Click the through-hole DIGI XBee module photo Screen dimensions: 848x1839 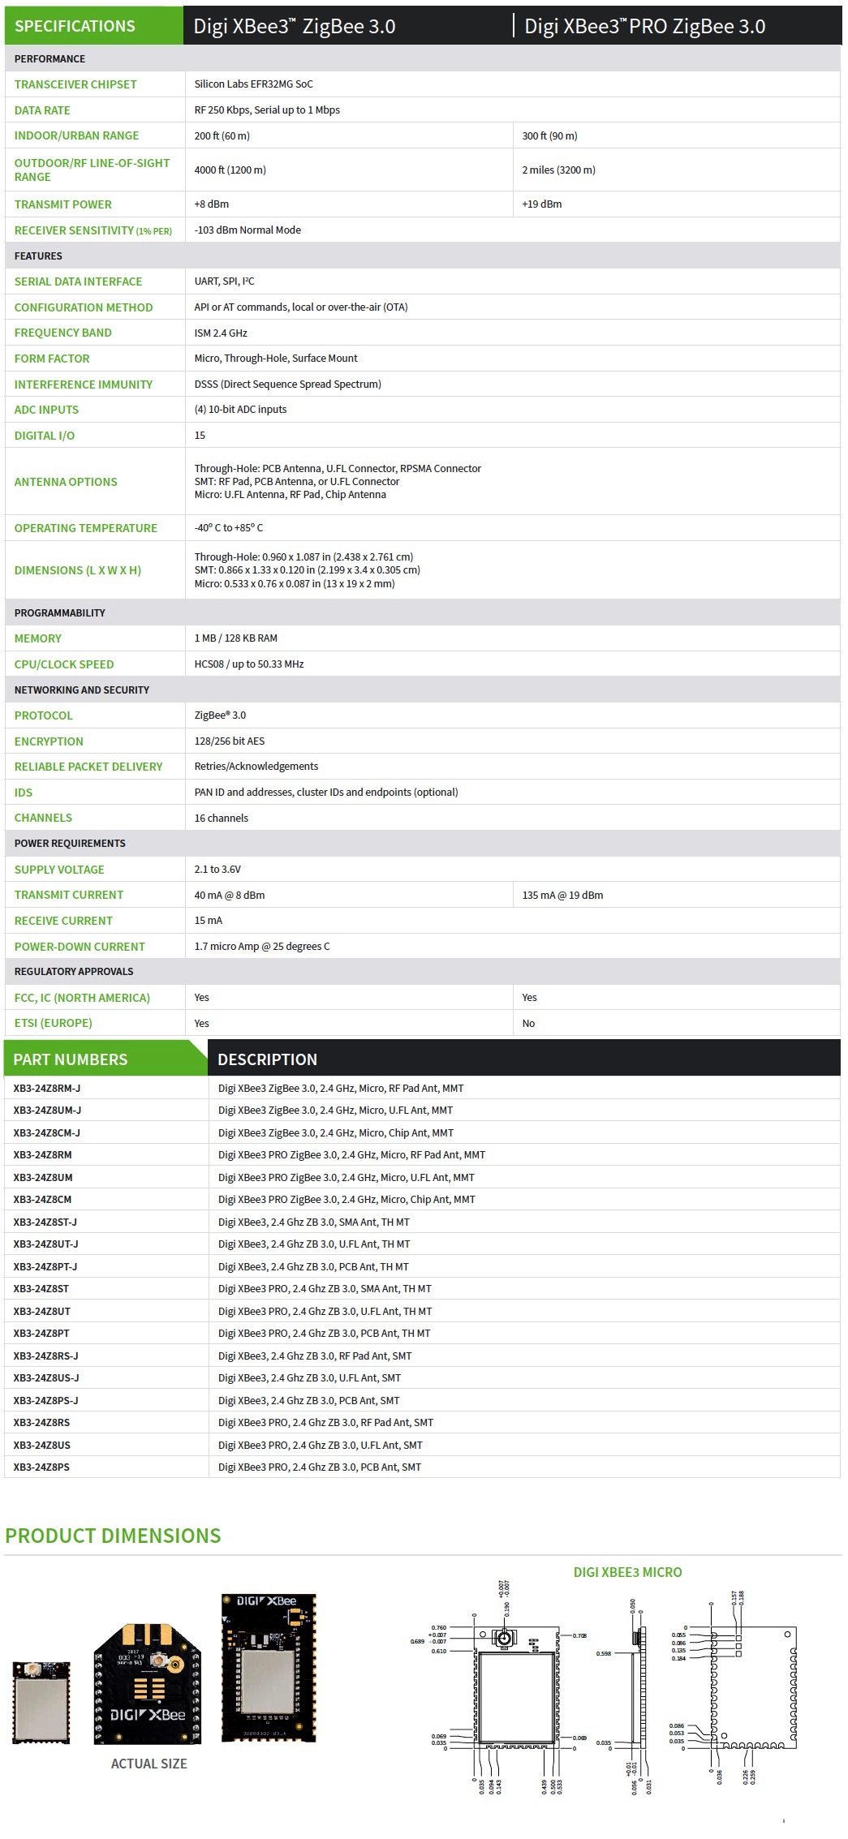click(148, 1682)
